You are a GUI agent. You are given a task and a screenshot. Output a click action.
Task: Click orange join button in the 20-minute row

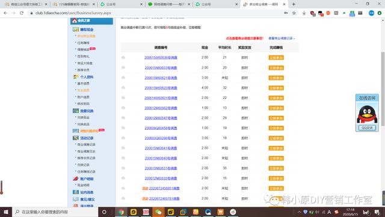click(276, 68)
